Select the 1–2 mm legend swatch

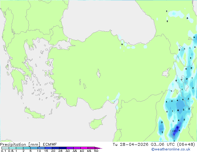coord(20,148)
